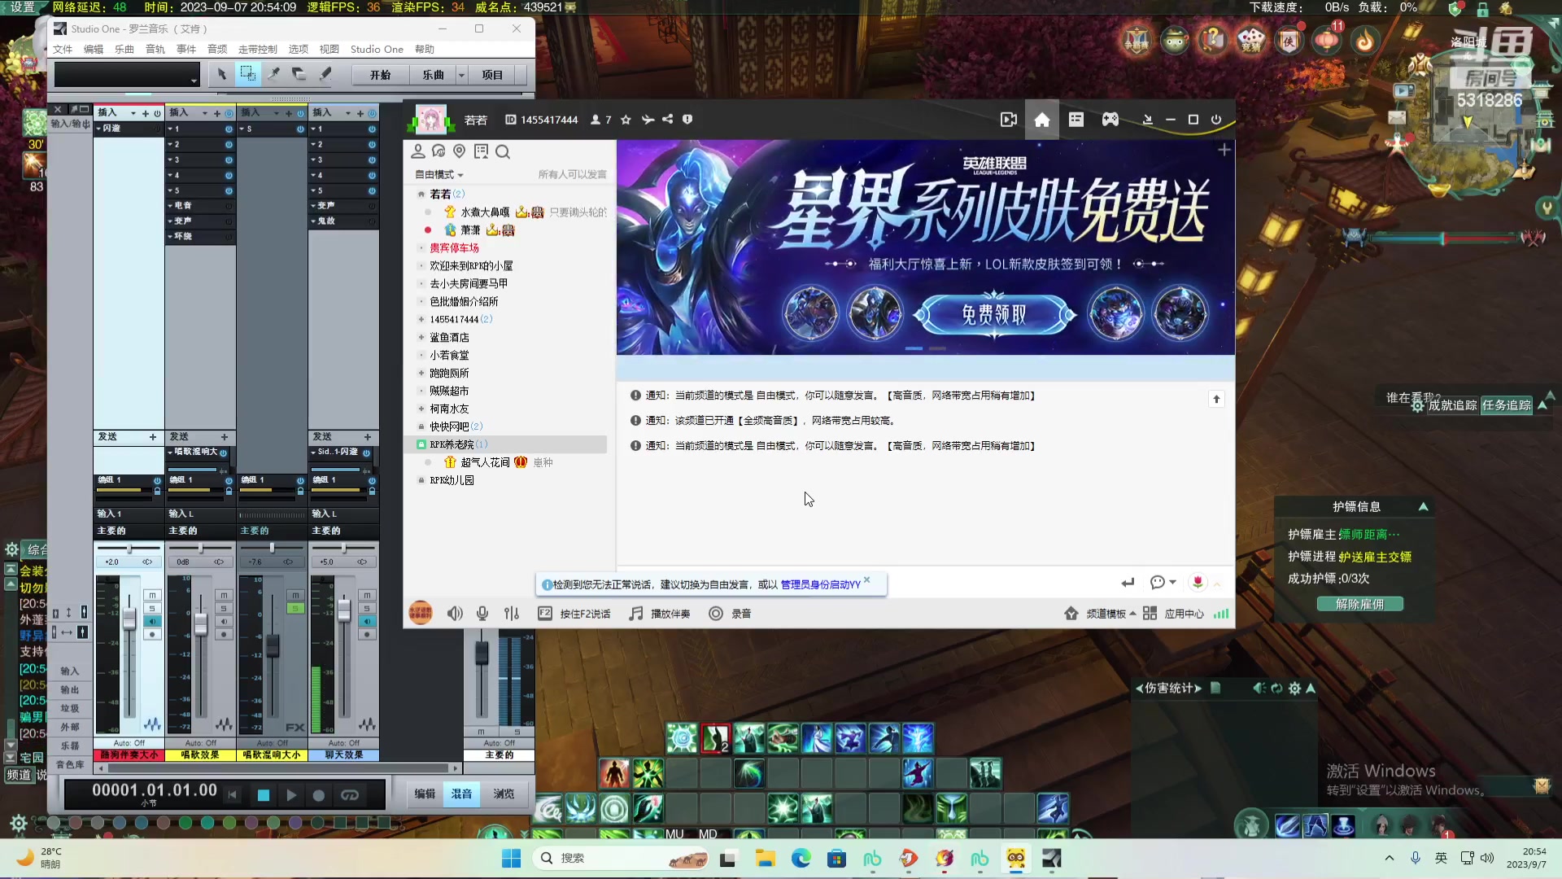Open Studio One 文件 menu
This screenshot has width=1562, height=879.
point(63,49)
